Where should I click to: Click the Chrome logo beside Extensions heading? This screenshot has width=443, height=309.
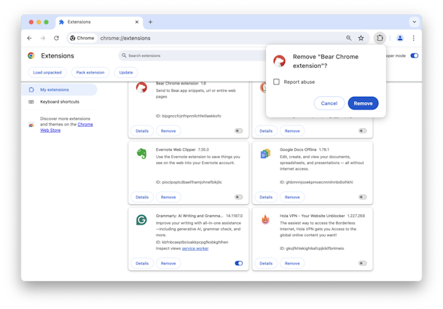pos(31,55)
